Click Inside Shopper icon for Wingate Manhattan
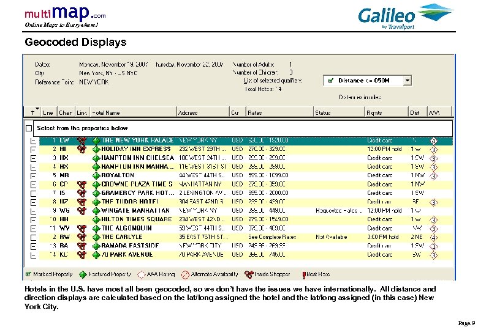Screen dimensions: 478x330 point(82,211)
